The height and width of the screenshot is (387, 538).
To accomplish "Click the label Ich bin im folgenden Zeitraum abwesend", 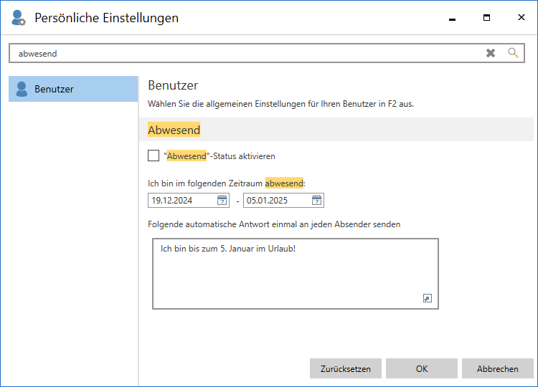I will [227, 183].
